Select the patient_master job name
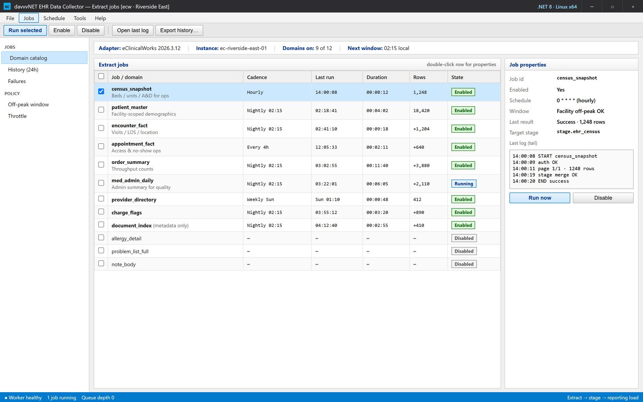 [x=129, y=107]
